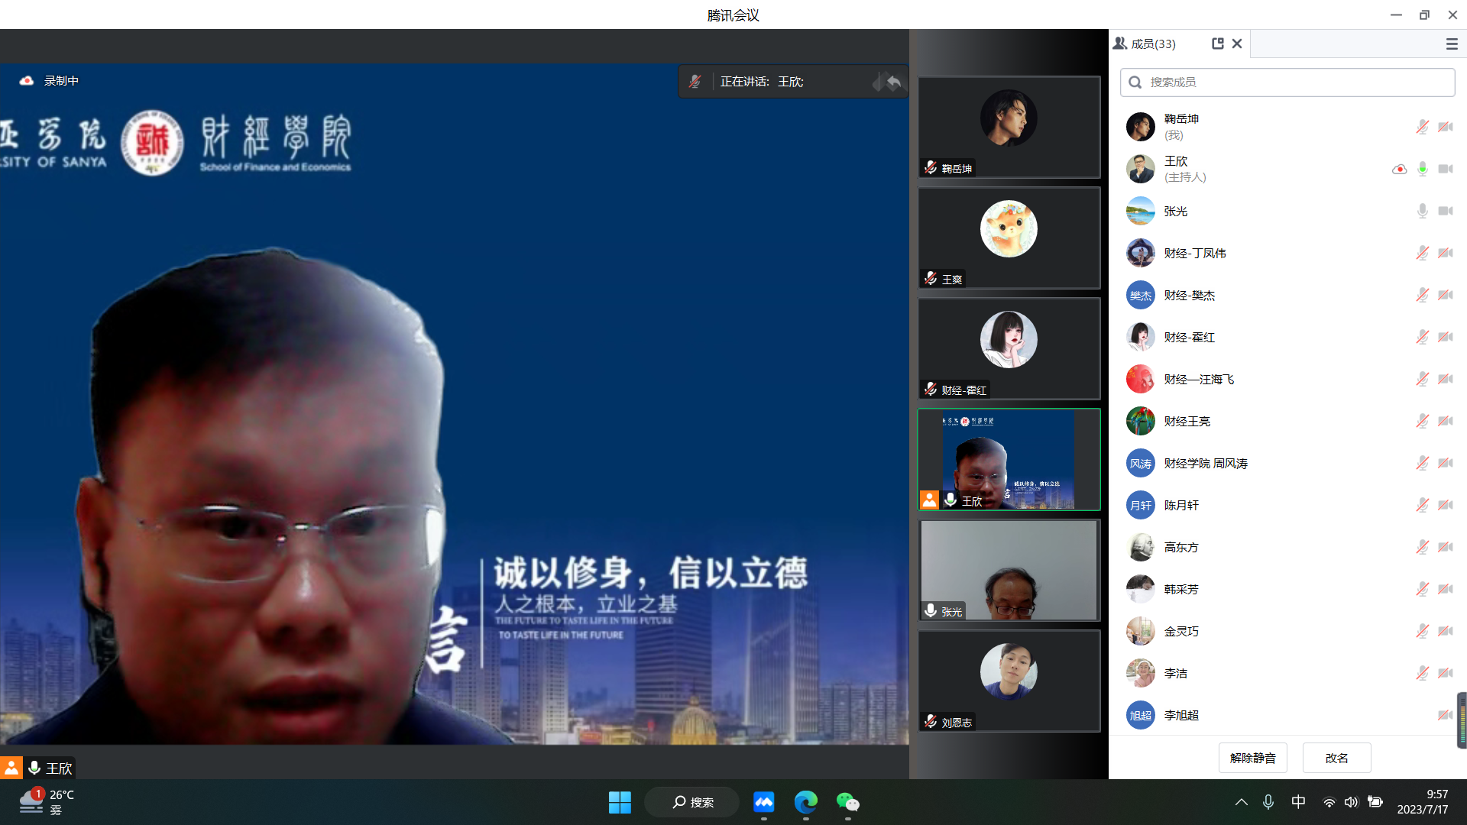The height and width of the screenshot is (825, 1467).
Task: Open WeChat from the taskbar
Action: point(847,802)
